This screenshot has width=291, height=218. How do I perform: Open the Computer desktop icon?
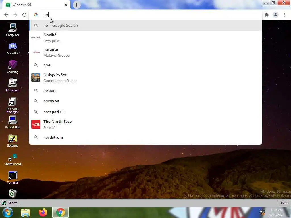pyautogui.click(x=13, y=30)
